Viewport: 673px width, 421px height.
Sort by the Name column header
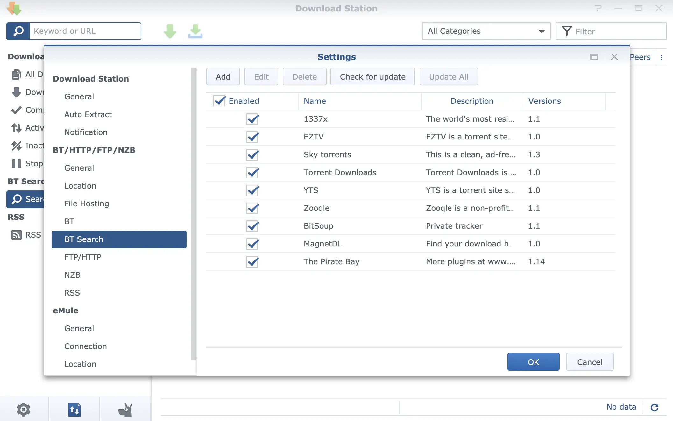359,101
